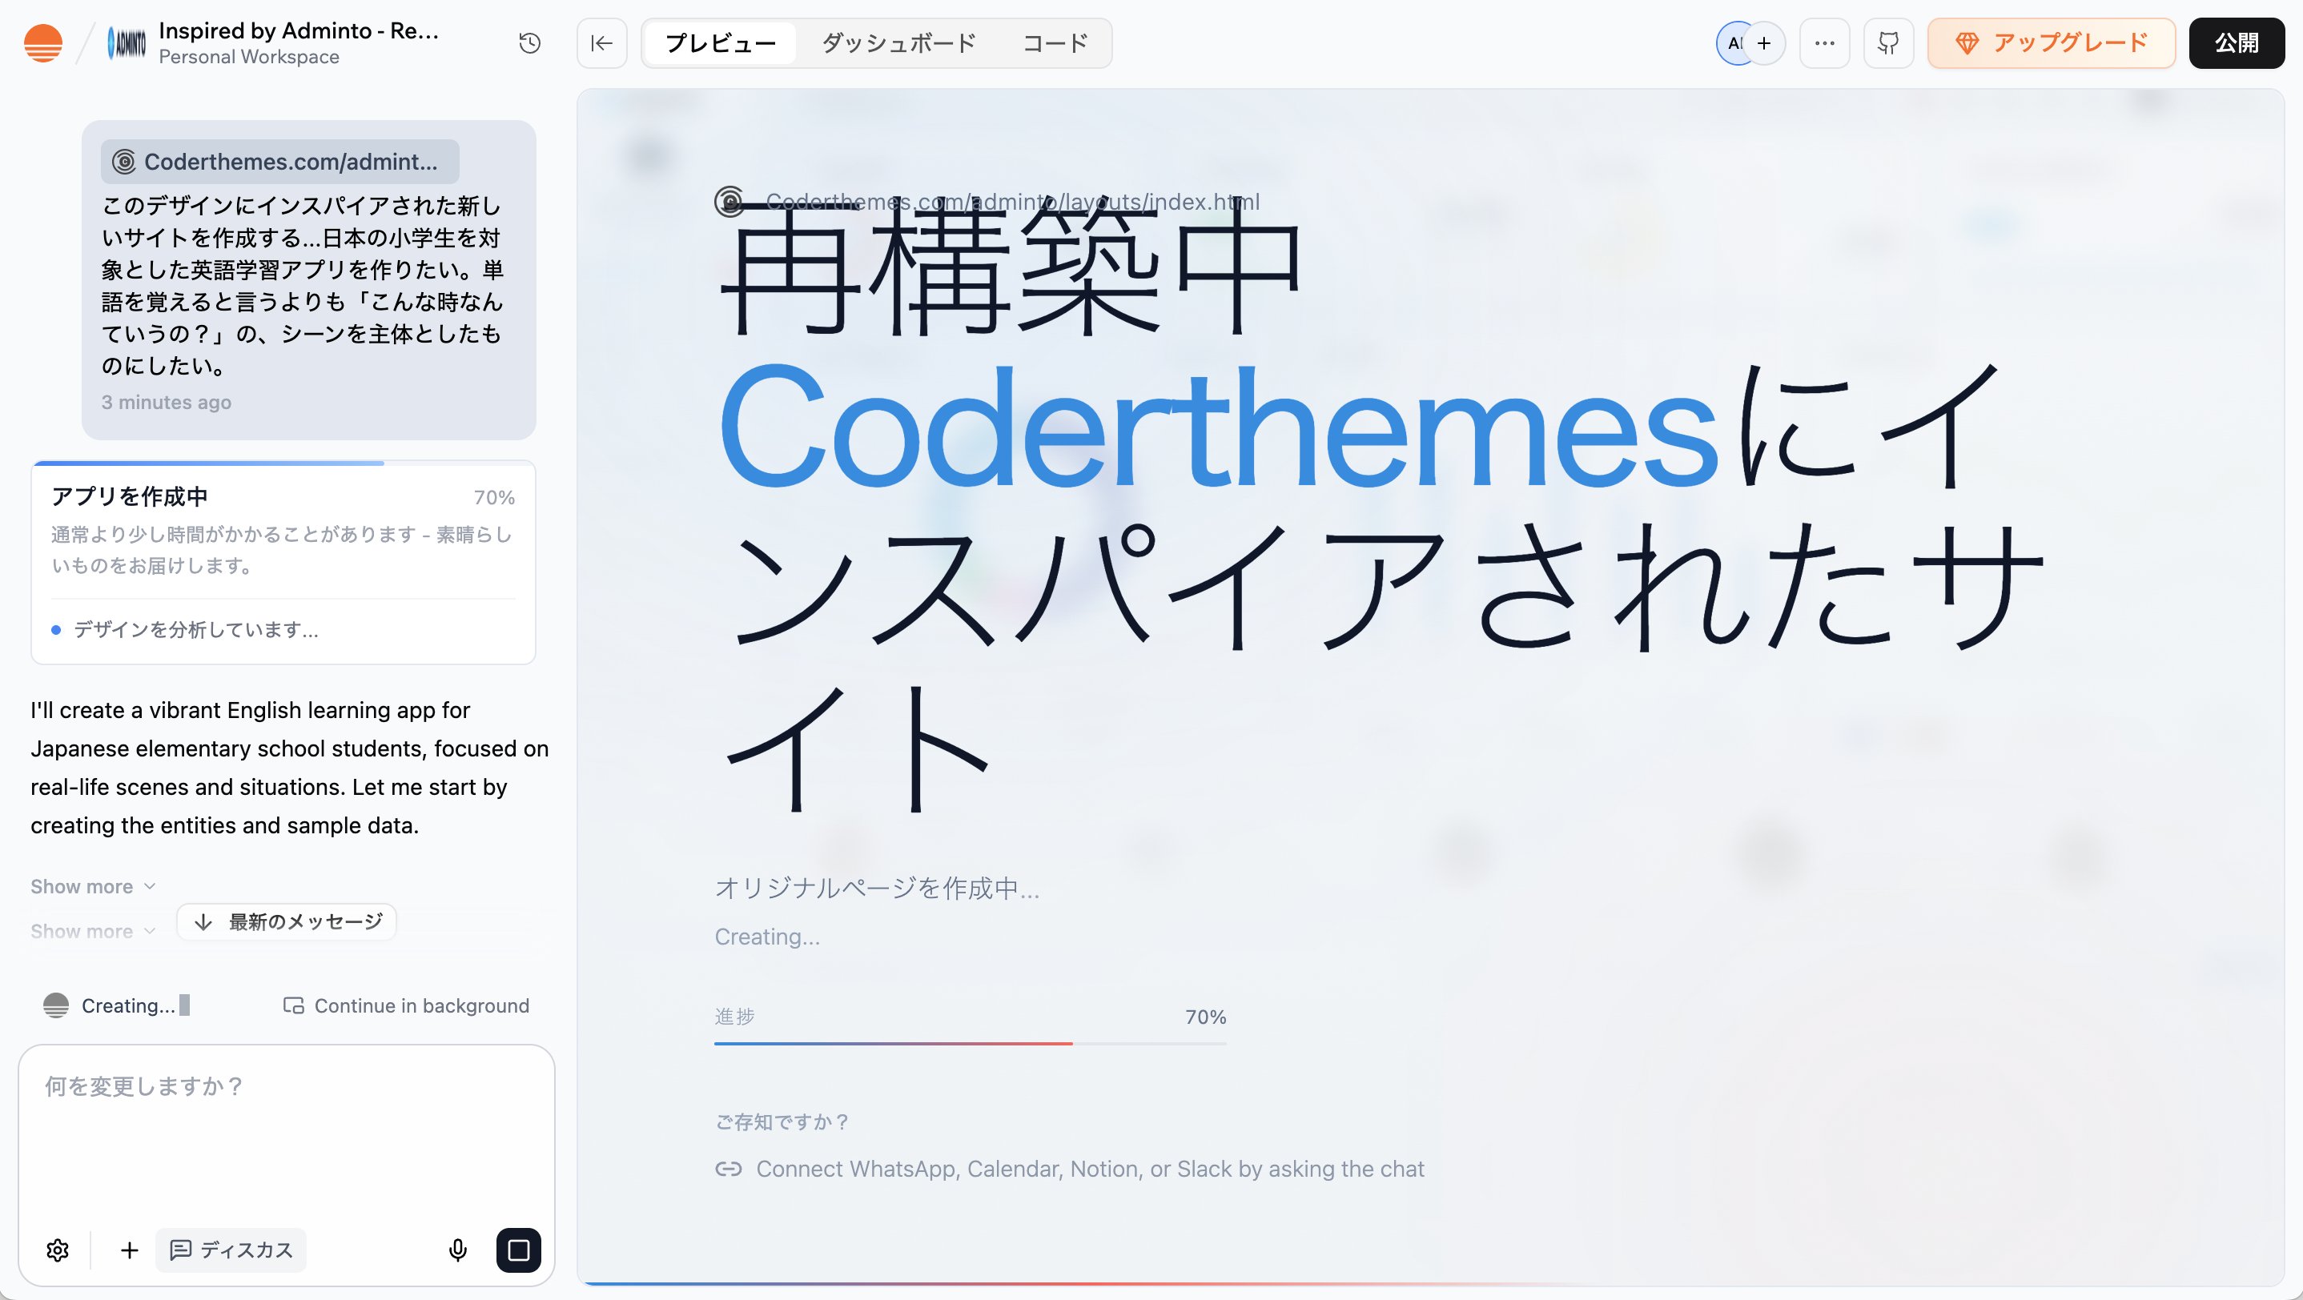This screenshot has width=2303, height=1300.
Task: Collapse the chat panel with arrow icon
Action: tap(601, 43)
